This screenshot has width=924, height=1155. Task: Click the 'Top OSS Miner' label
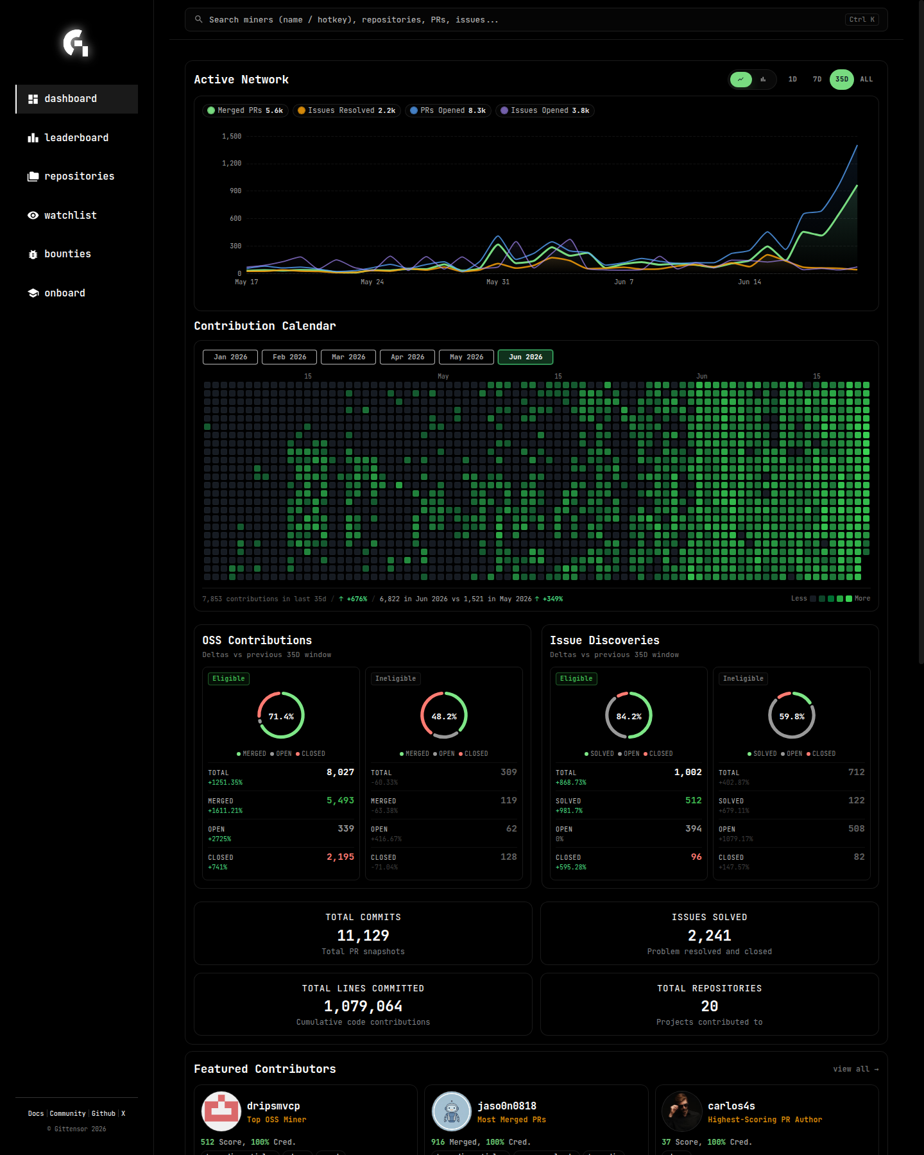click(x=277, y=1120)
